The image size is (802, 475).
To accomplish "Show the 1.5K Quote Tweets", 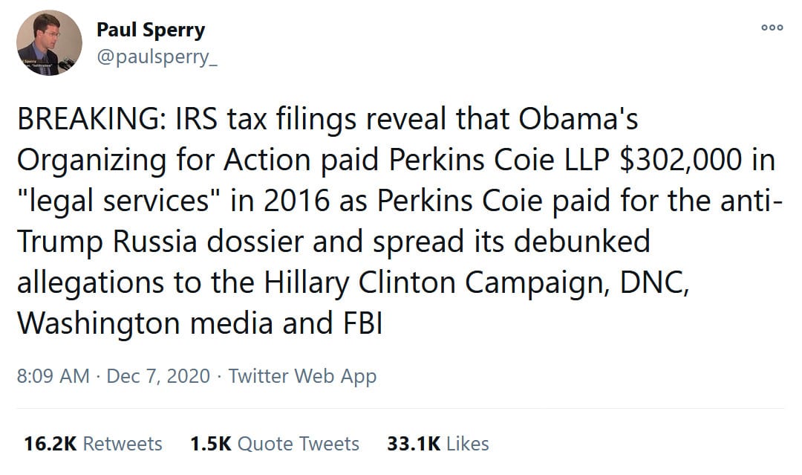I will click(275, 444).
